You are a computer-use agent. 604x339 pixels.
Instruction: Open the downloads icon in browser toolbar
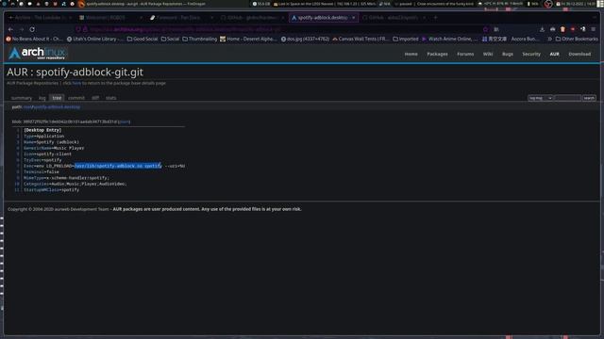(x=542, y=29)
